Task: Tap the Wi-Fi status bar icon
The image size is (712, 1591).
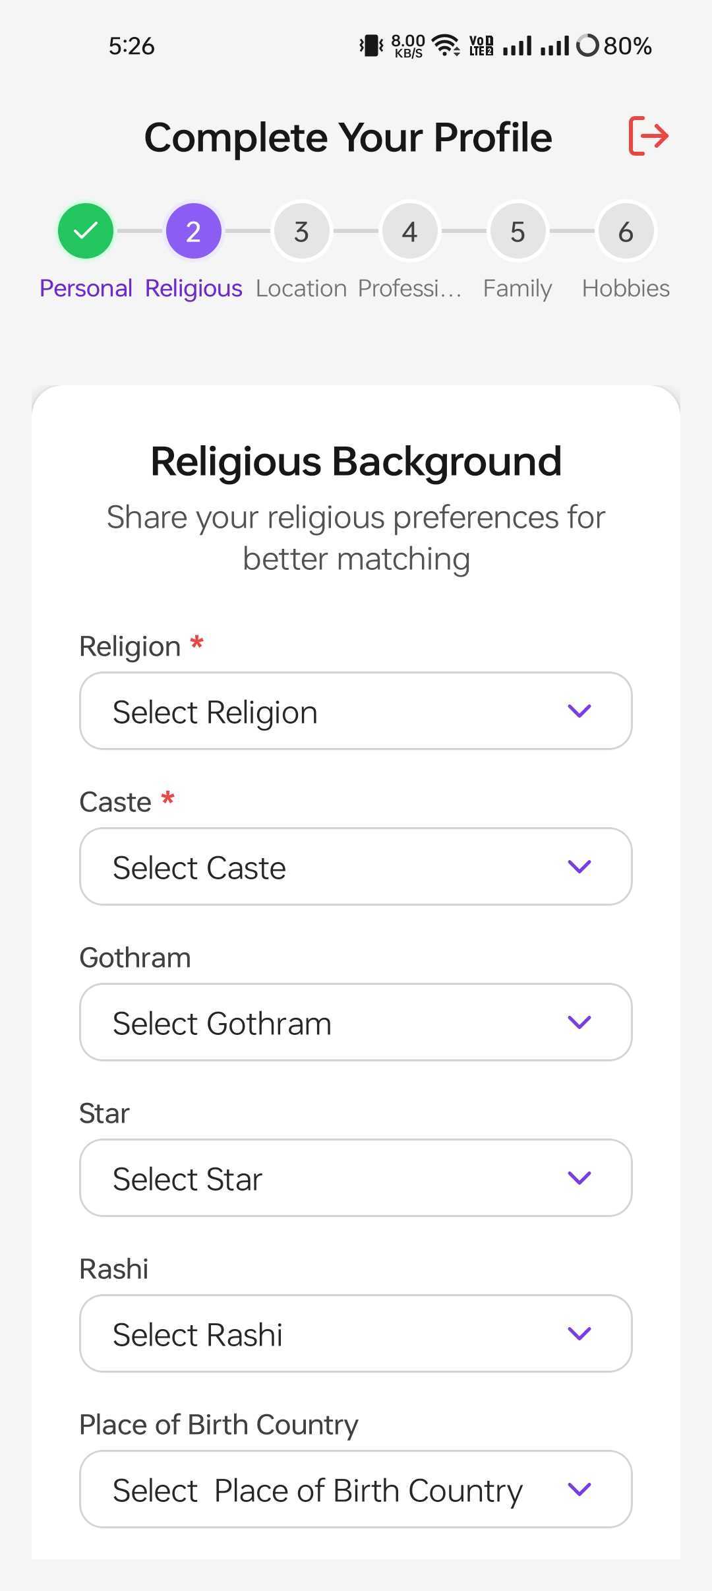Action: (x=446, y=46)
